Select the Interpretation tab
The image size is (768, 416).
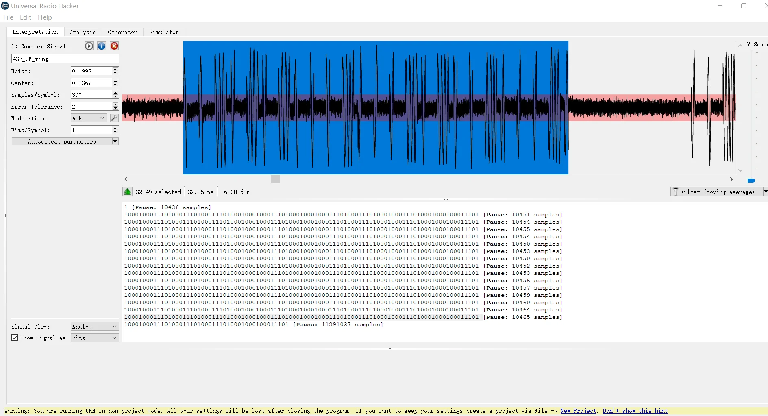[x=35, y=32]
